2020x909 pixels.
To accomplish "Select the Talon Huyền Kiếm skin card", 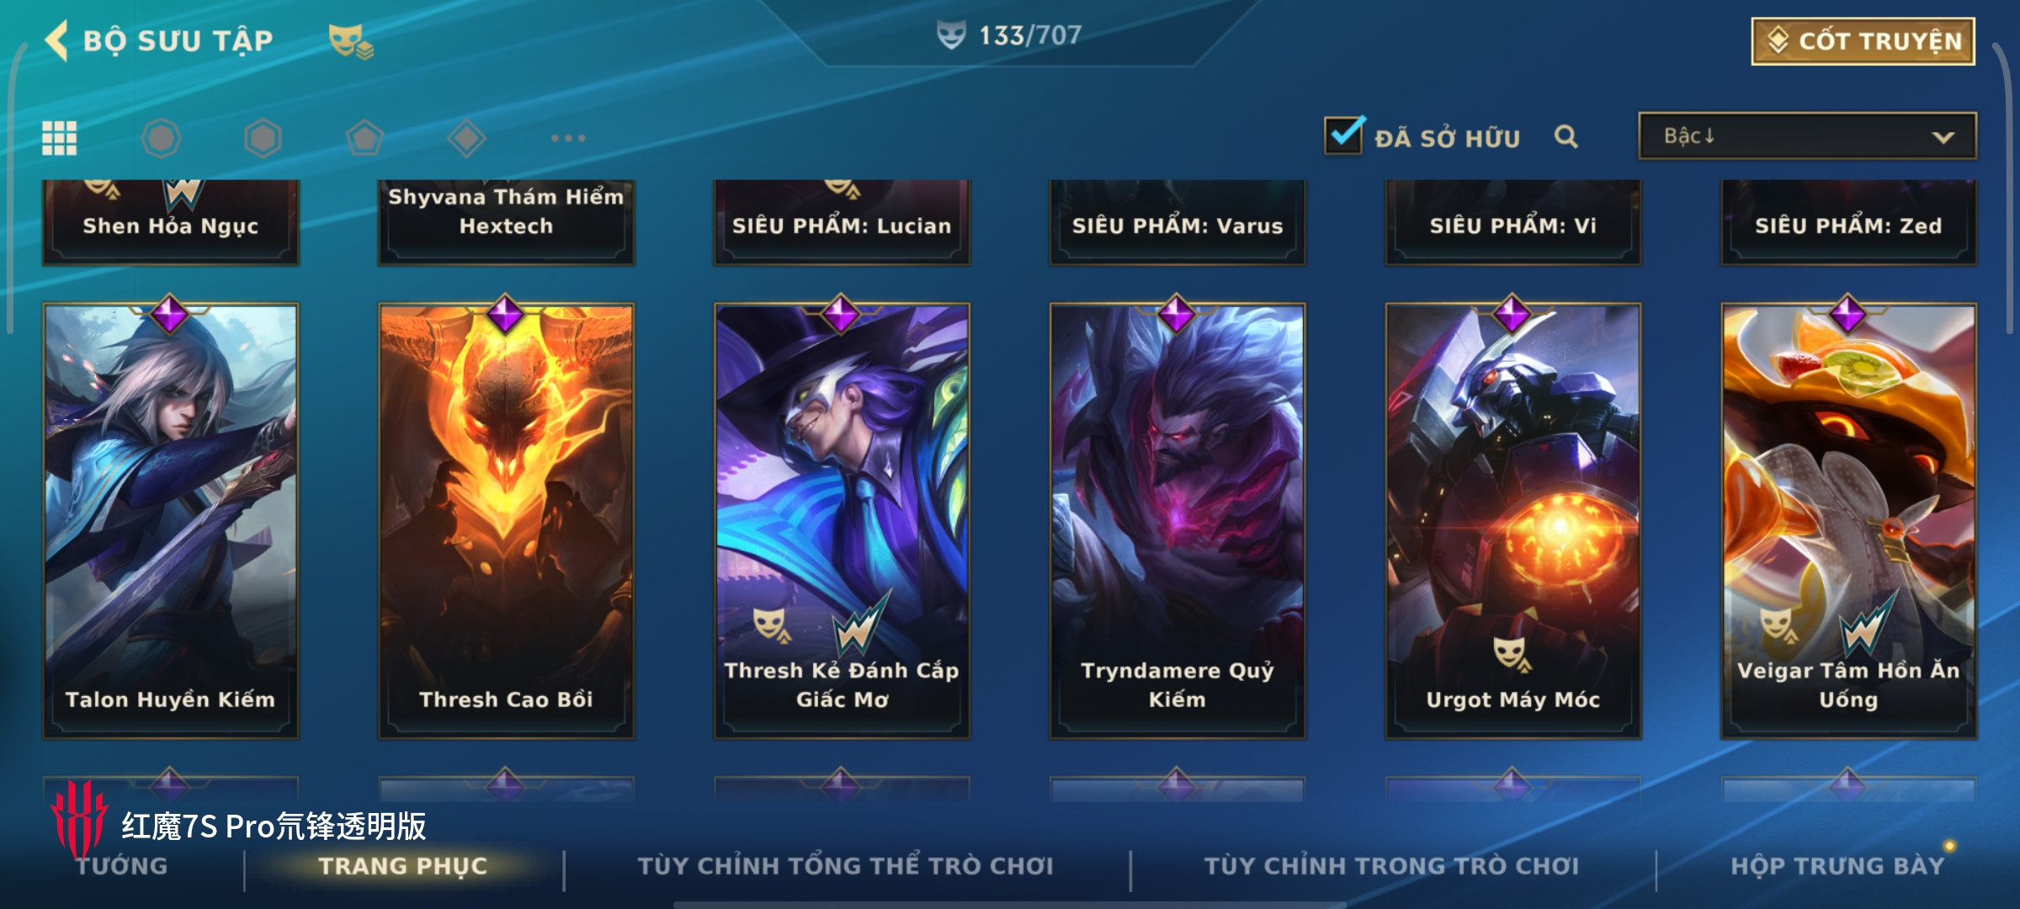I will [171, 521].
